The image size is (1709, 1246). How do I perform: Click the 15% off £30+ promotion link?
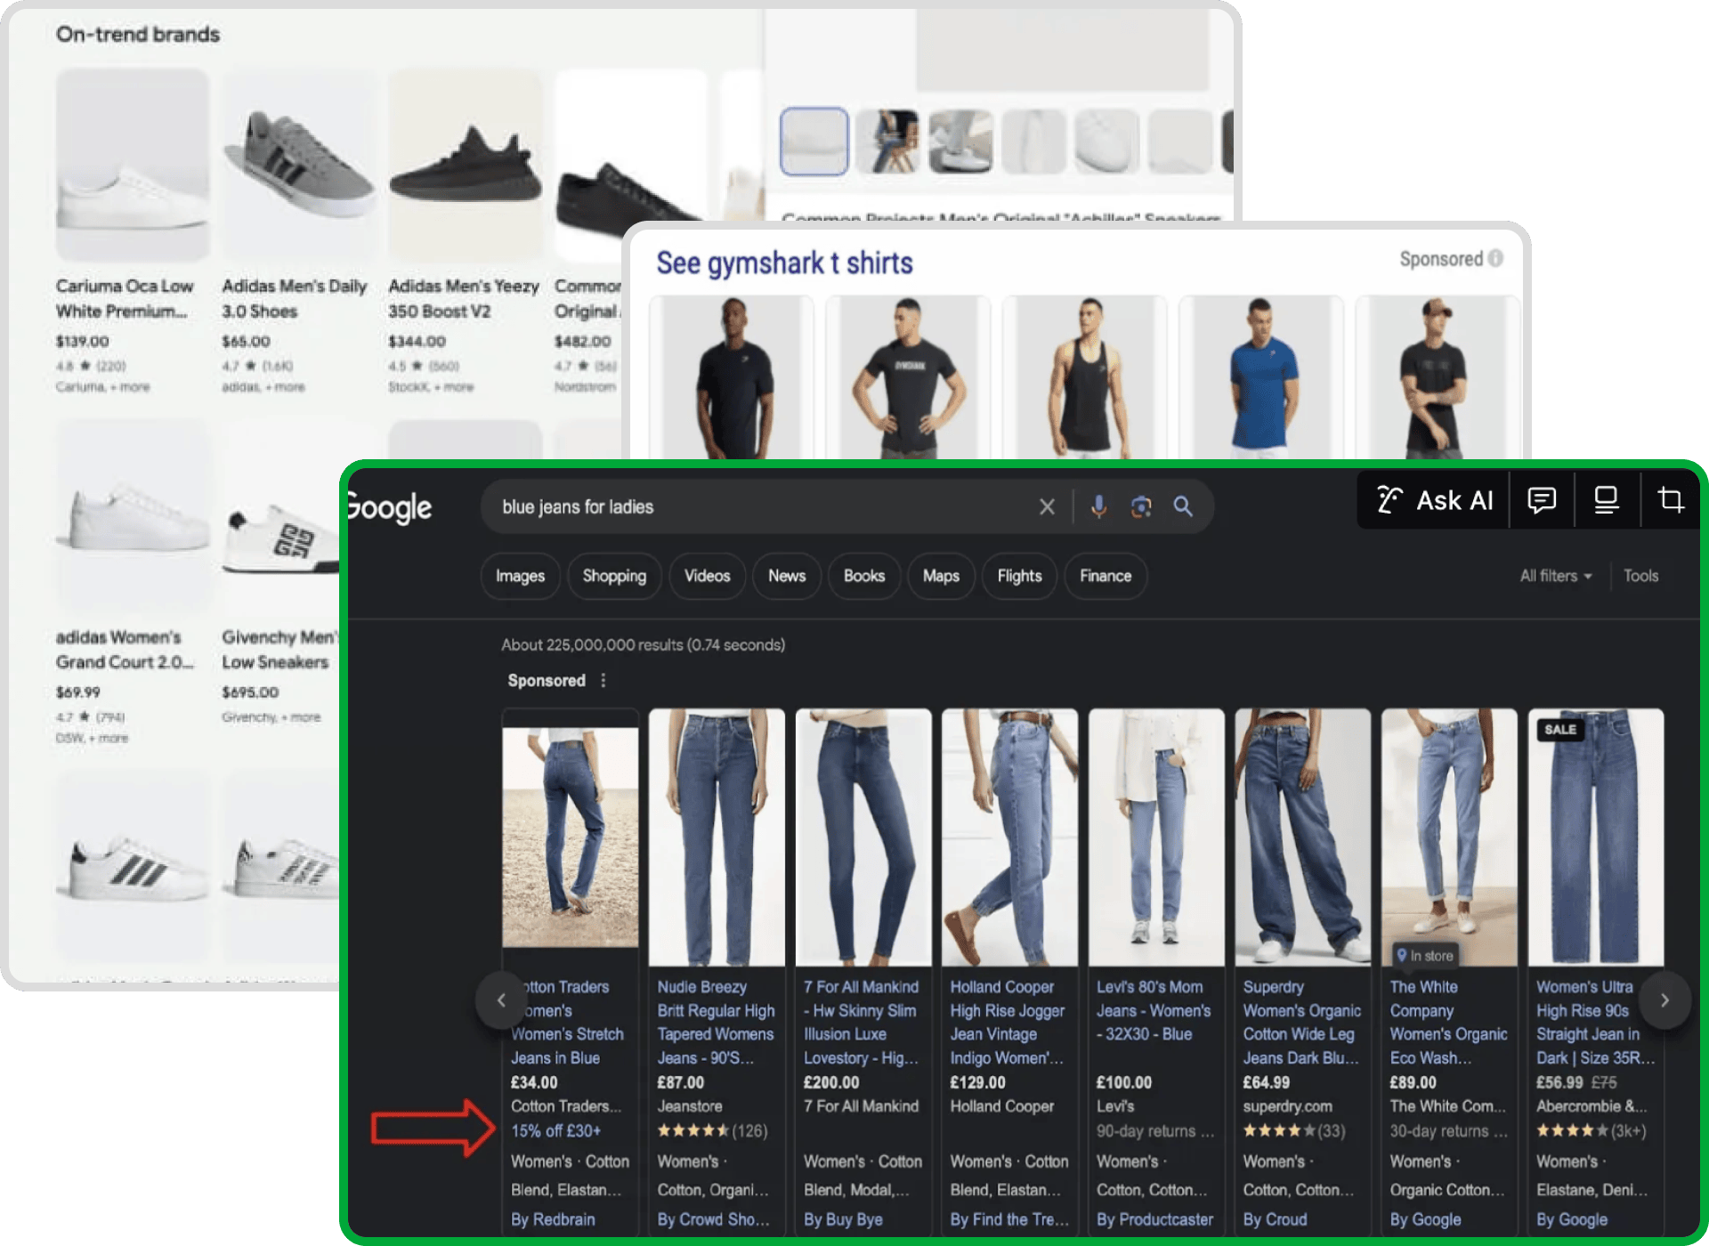(555, 1130)
